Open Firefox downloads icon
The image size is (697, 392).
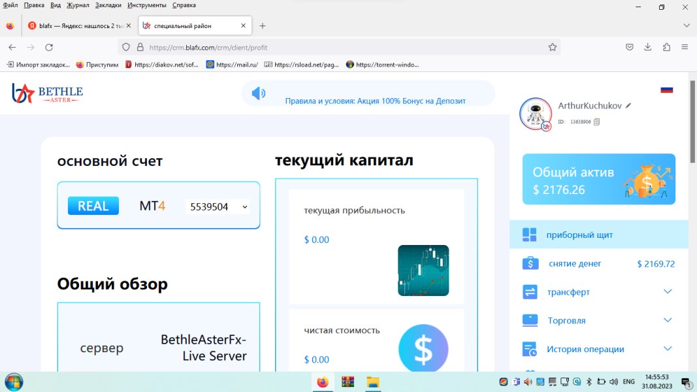pos(648,47)
